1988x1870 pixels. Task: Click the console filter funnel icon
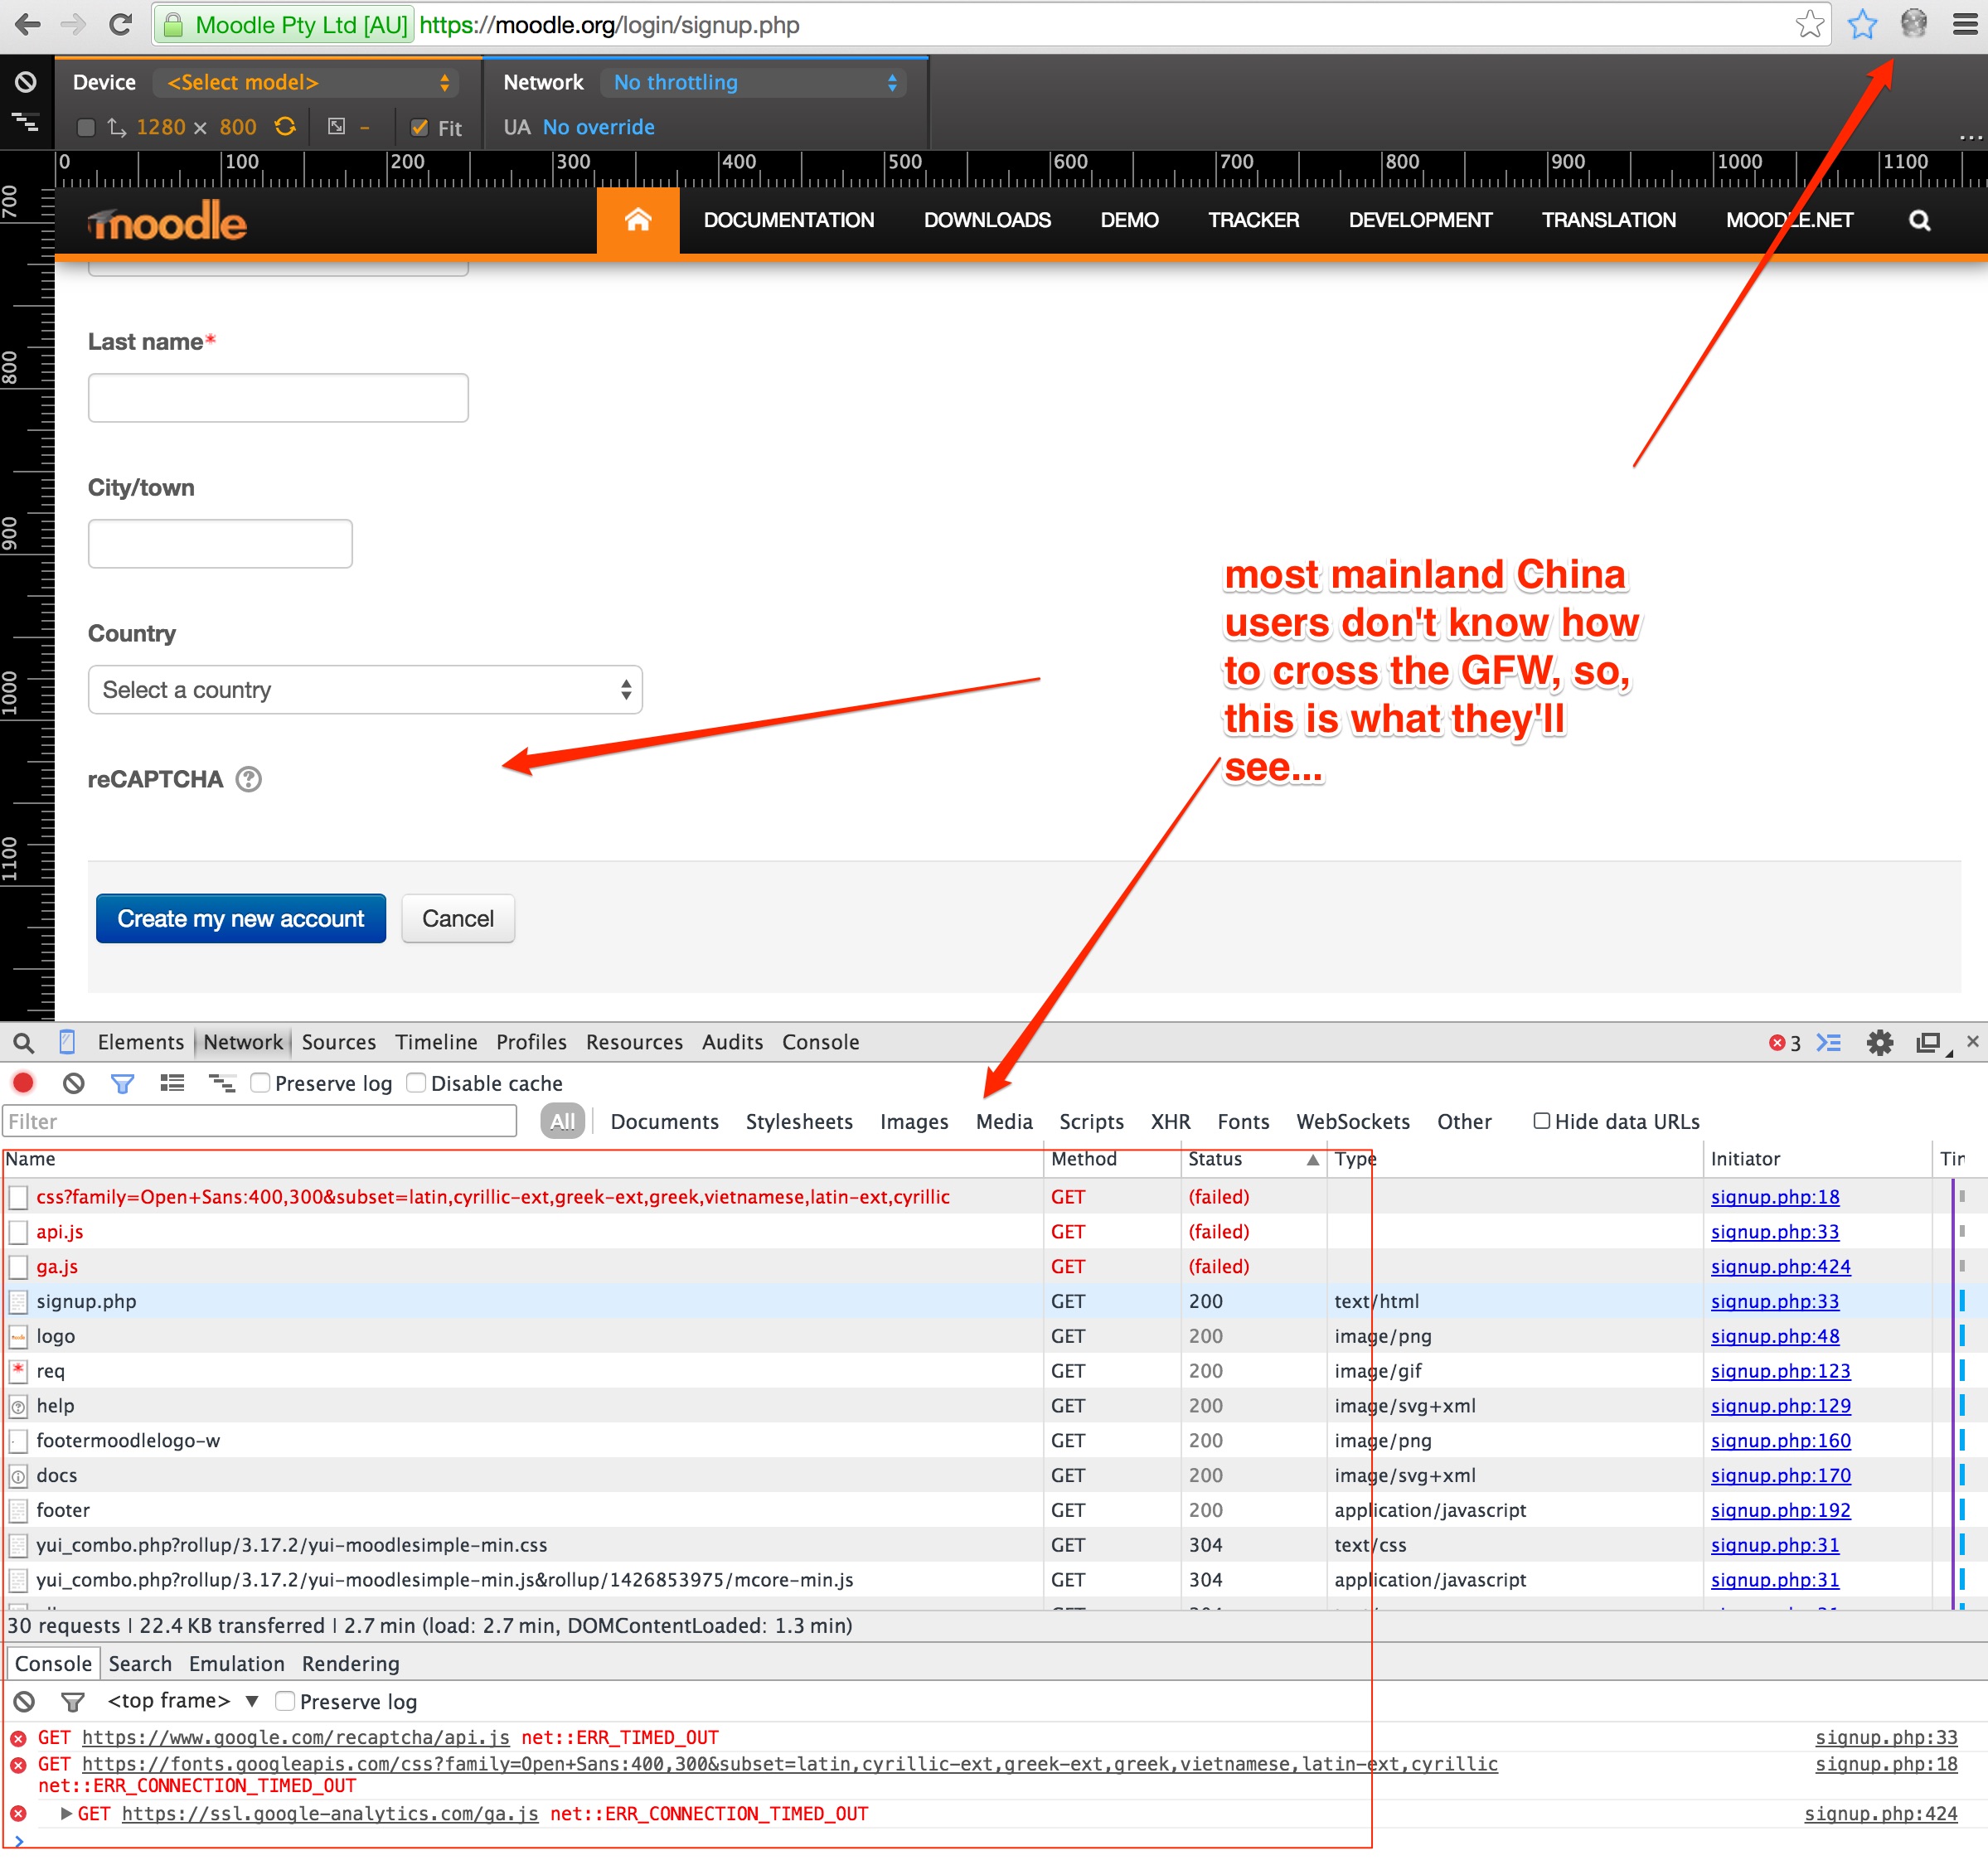[72, 1701]
